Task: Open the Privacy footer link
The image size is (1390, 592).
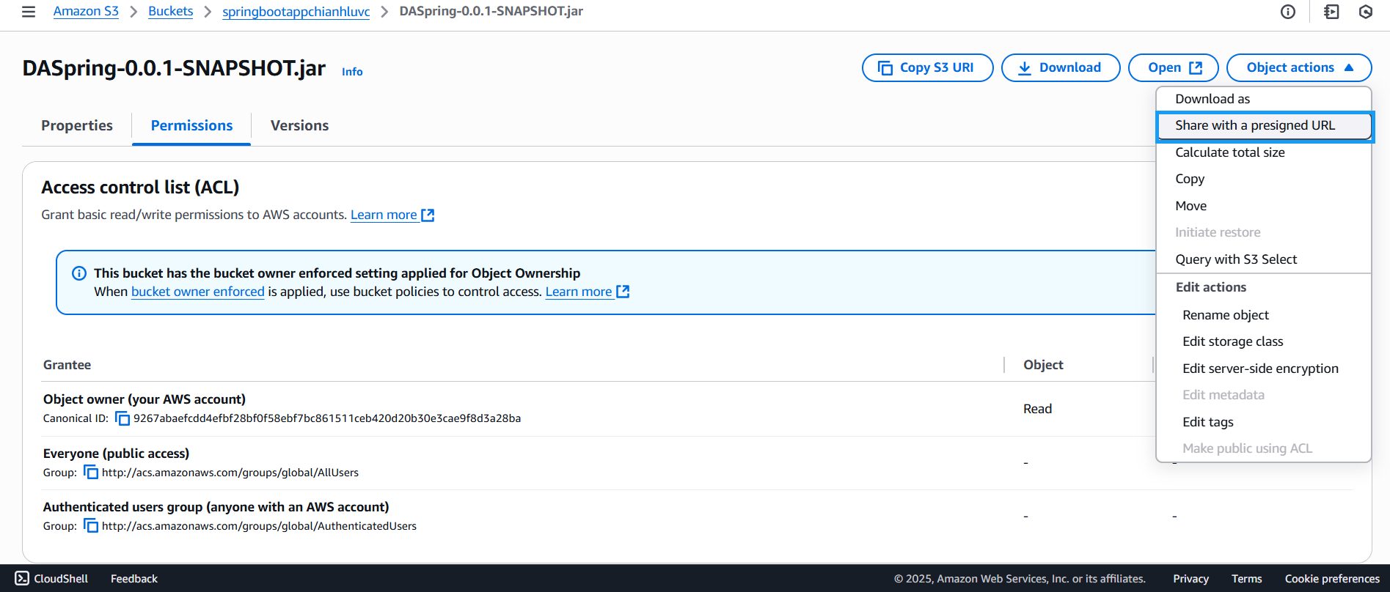Action: [x=1190, y=579]
